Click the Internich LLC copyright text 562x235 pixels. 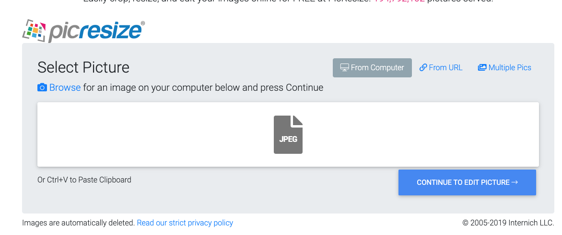coord(508,223)
